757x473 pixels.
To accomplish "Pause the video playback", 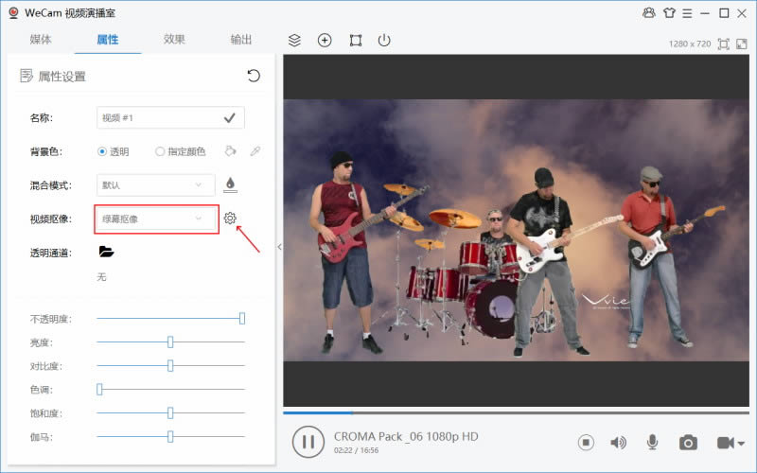I will click(x=308, y=442).
